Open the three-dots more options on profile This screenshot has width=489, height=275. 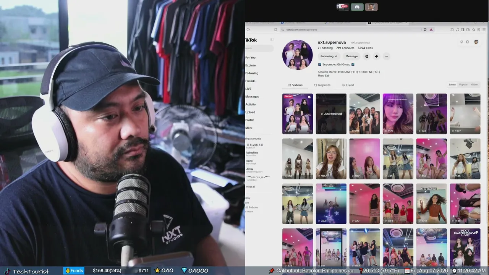pyautogui.click(x=386, y=56)
